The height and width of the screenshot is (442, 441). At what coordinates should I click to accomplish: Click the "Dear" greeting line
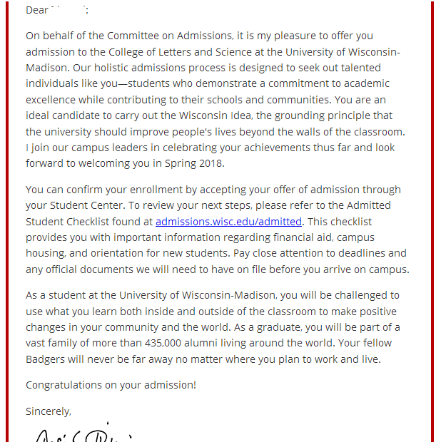(37, 11)
